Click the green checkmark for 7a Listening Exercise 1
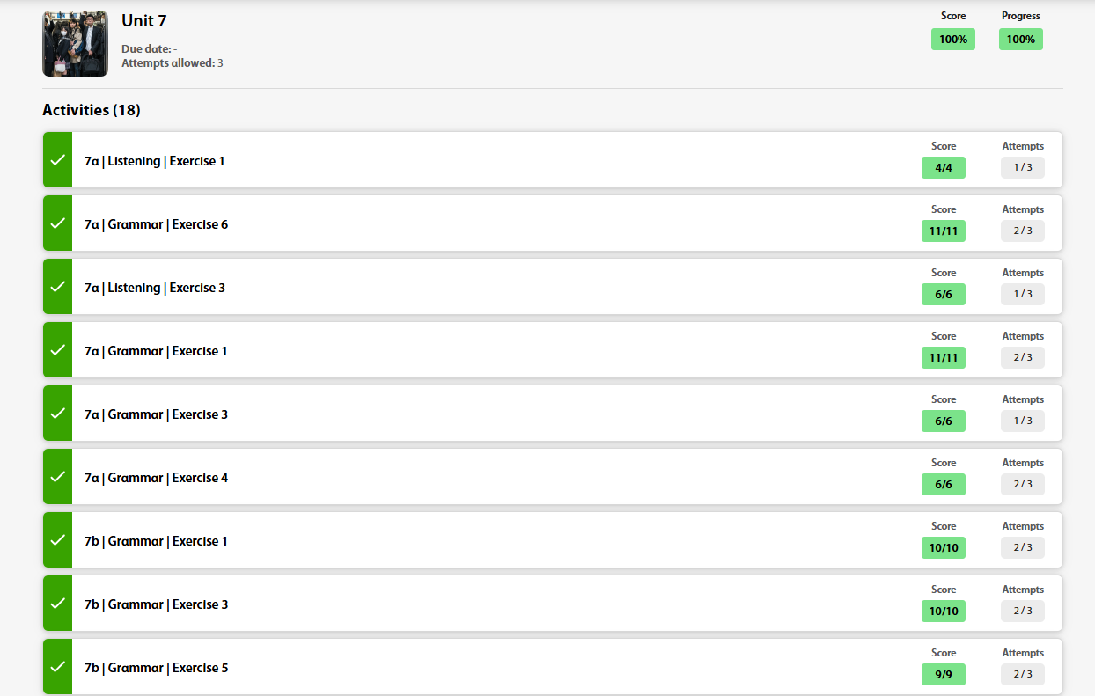Image resolution: width=1095 pixels, height=696 pixels. click(57, 160)
